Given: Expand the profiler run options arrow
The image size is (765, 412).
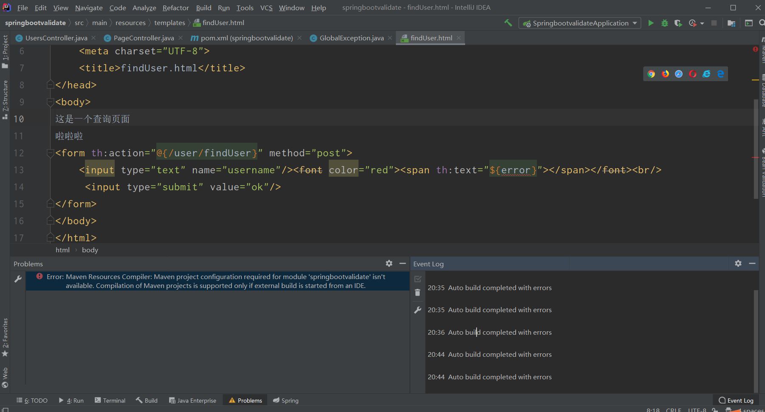Looking at the screenshot, I should (702, 23).
